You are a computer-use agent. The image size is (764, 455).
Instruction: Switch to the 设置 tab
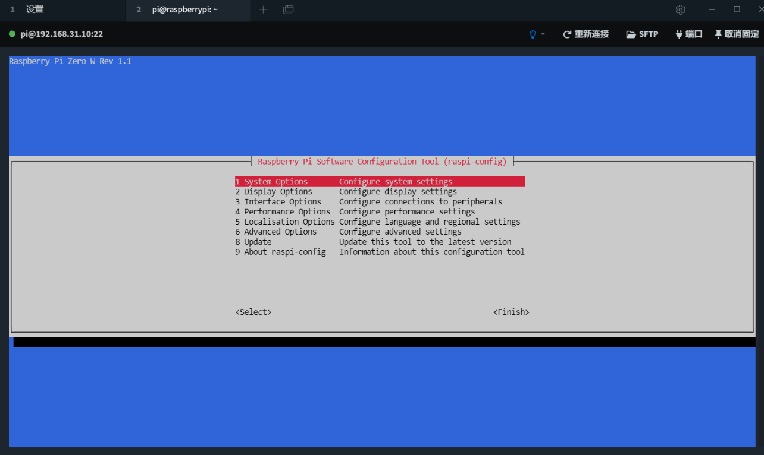(62, 10)
